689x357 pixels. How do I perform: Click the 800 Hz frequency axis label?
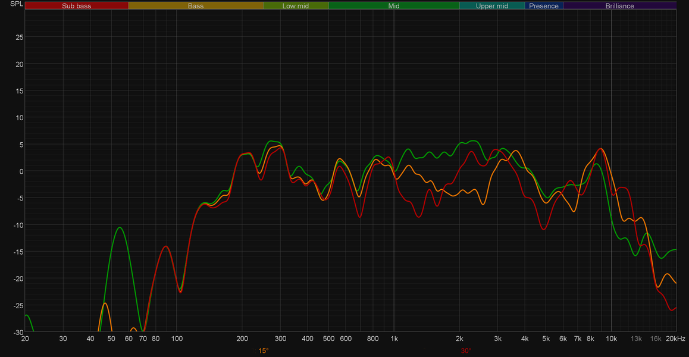(x=373, y=339)
